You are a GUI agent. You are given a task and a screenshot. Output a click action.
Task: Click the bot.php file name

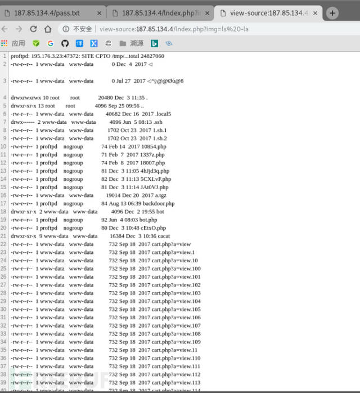(x=148, y=220)
